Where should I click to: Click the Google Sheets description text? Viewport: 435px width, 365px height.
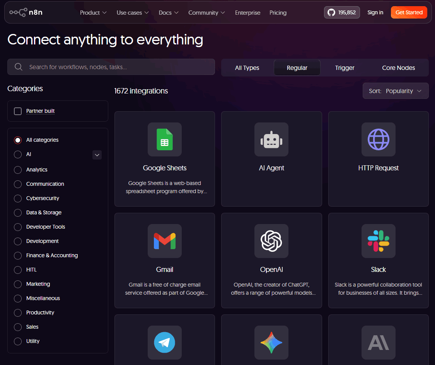166,187
